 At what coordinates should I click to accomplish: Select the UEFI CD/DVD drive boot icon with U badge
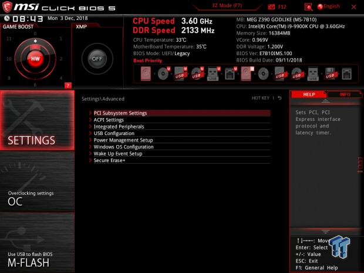[164, 74]
